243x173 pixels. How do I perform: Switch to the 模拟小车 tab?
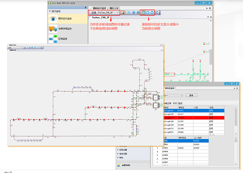point(114,8)
